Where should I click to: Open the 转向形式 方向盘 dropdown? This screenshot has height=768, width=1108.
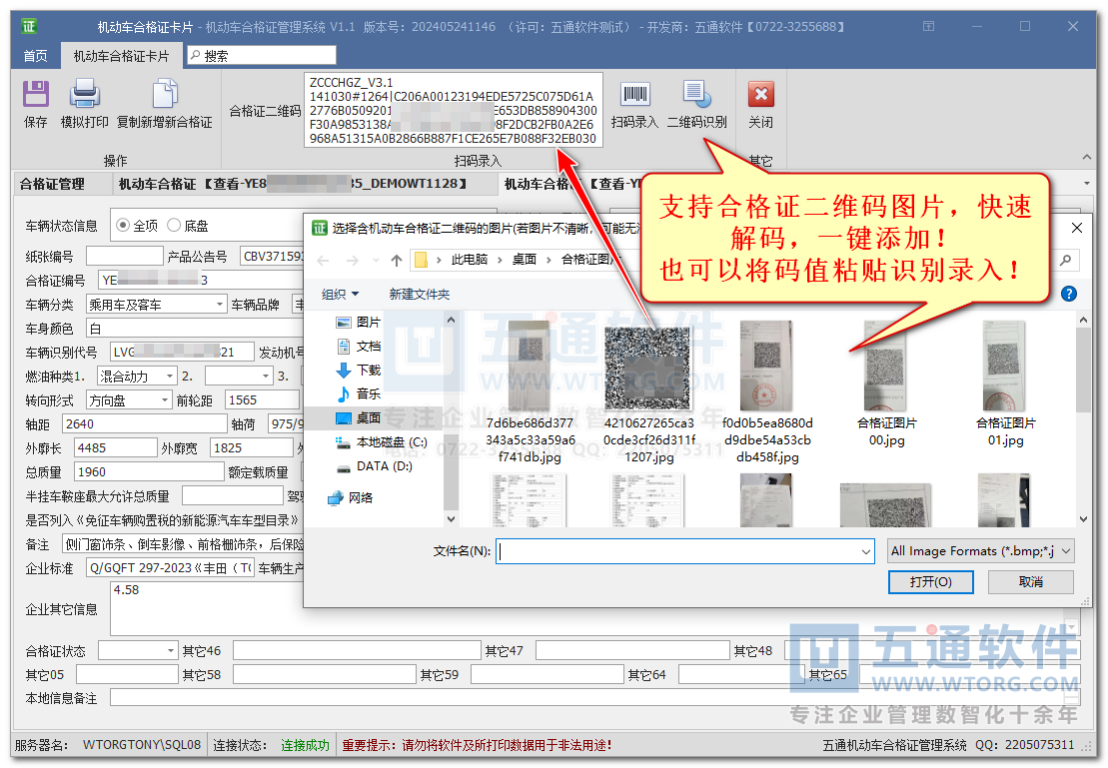[x=165, y=399]
